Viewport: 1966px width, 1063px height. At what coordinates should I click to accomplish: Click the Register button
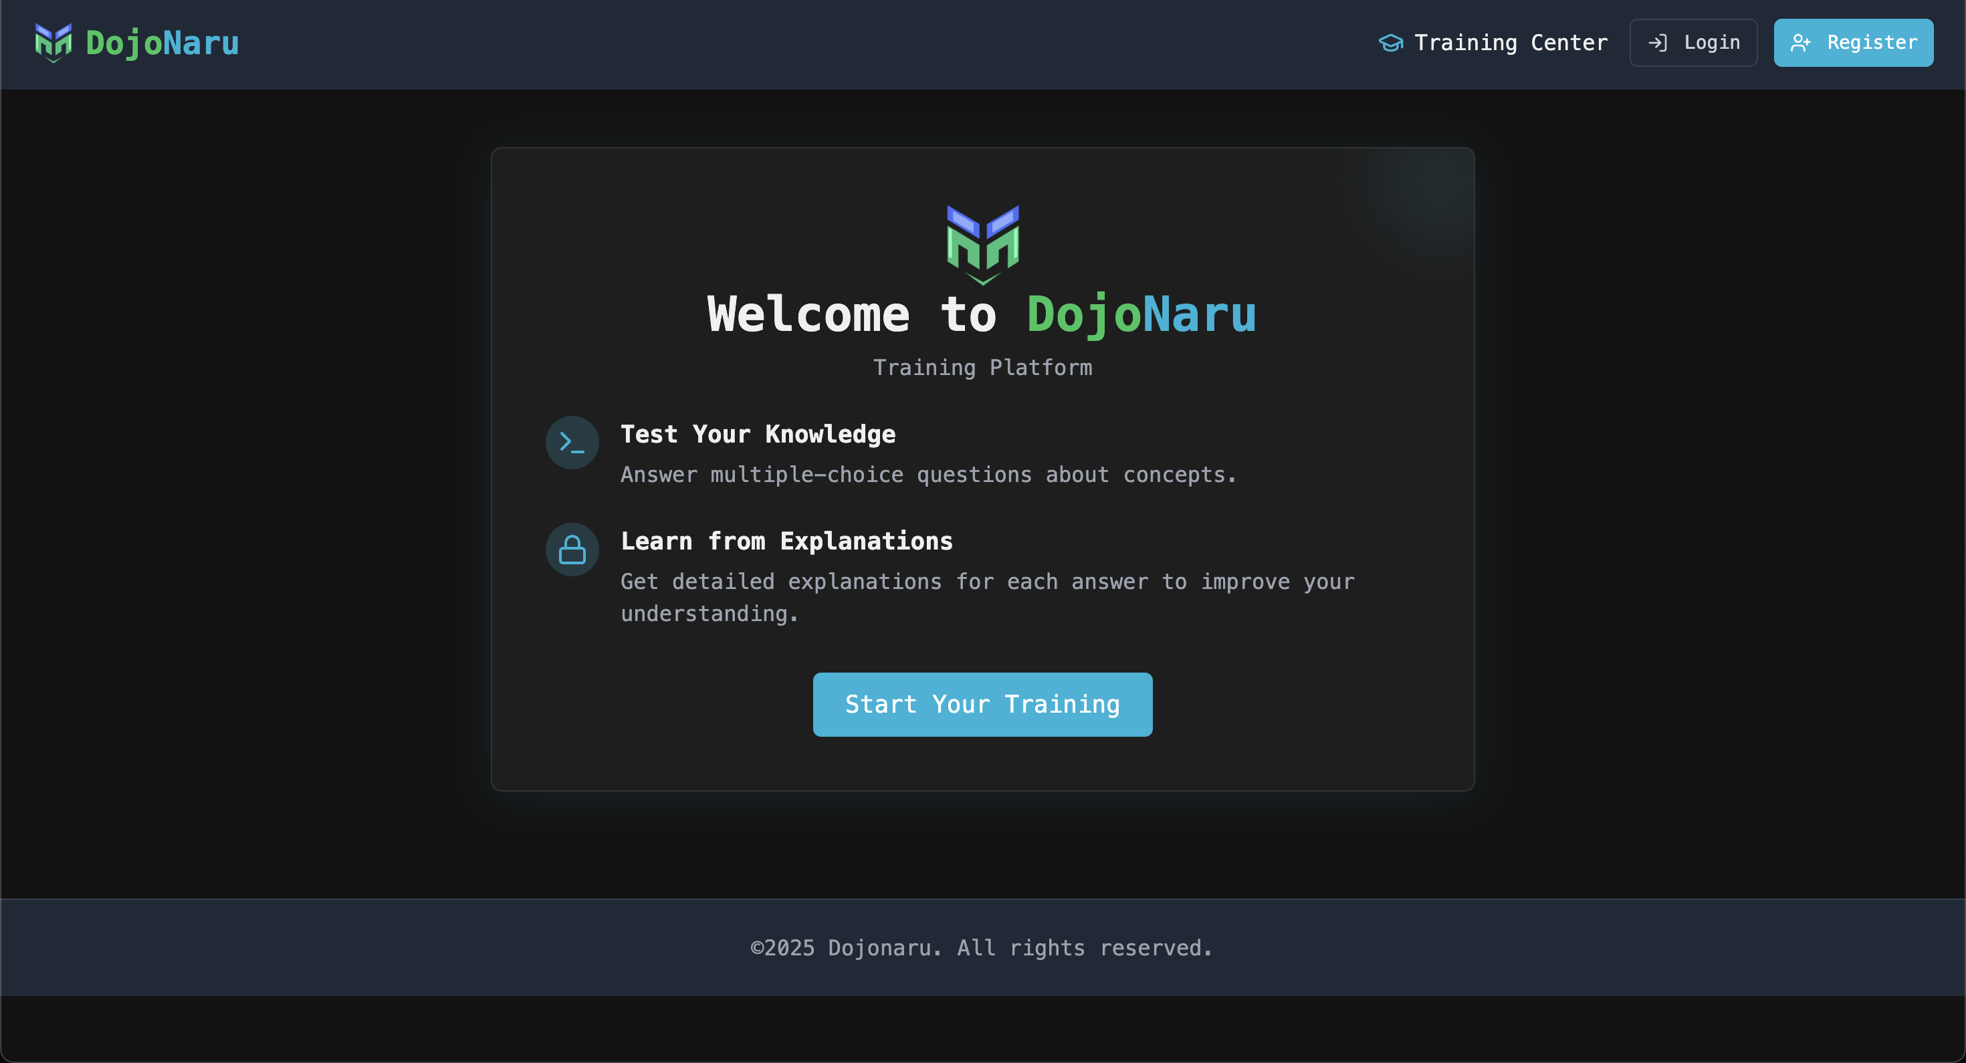[x=1853, y=43]
